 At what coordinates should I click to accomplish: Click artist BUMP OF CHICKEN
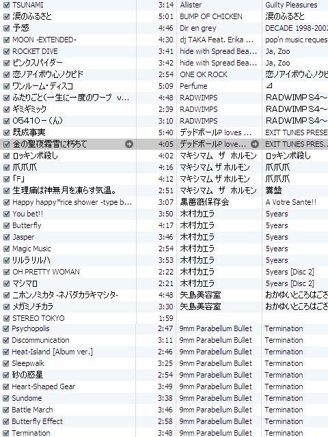pos(211,16)
